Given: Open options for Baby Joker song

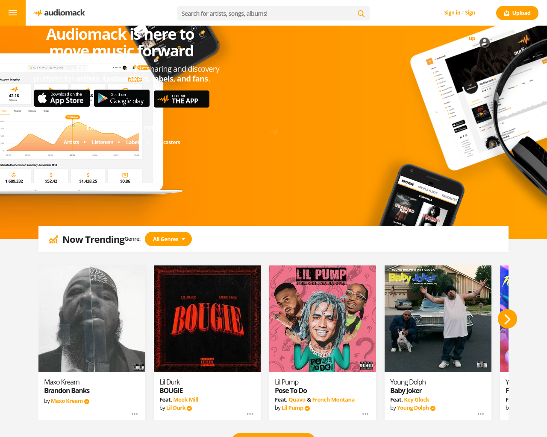Looking at the screenshot, I should [x=481, y=414].
